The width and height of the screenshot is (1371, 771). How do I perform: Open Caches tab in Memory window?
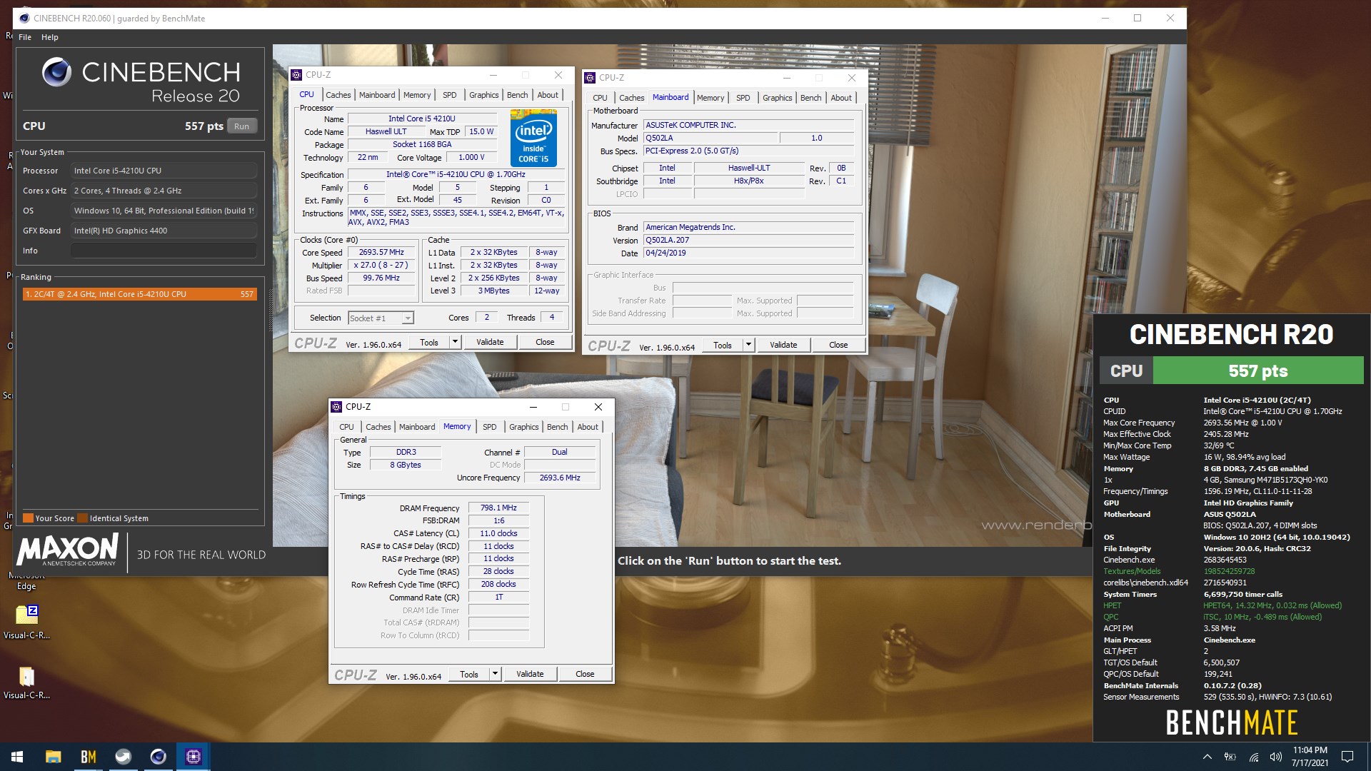point(378,427)
